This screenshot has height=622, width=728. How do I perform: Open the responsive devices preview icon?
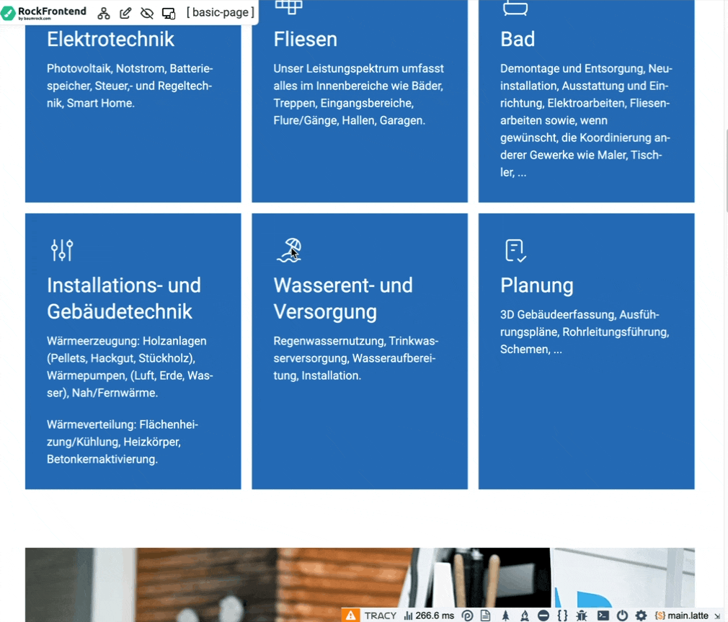point(169,13)
